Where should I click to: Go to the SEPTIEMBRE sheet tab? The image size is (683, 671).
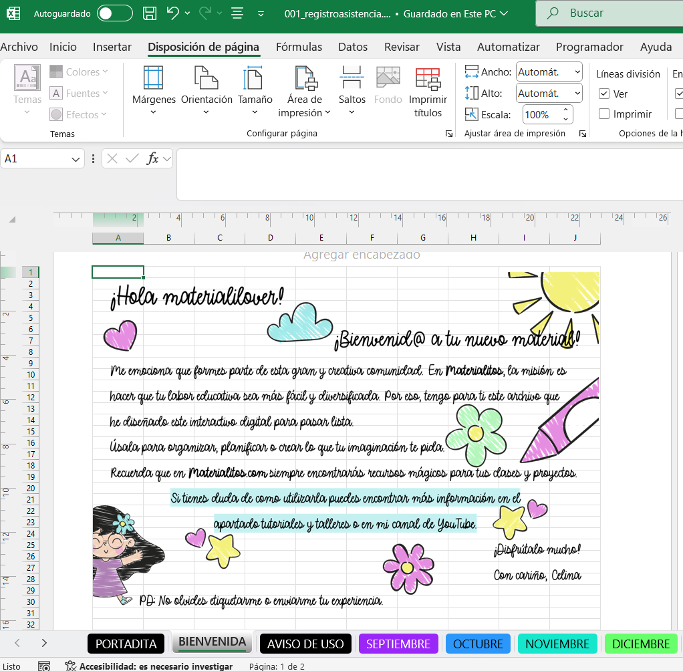(x=398, y=644)
